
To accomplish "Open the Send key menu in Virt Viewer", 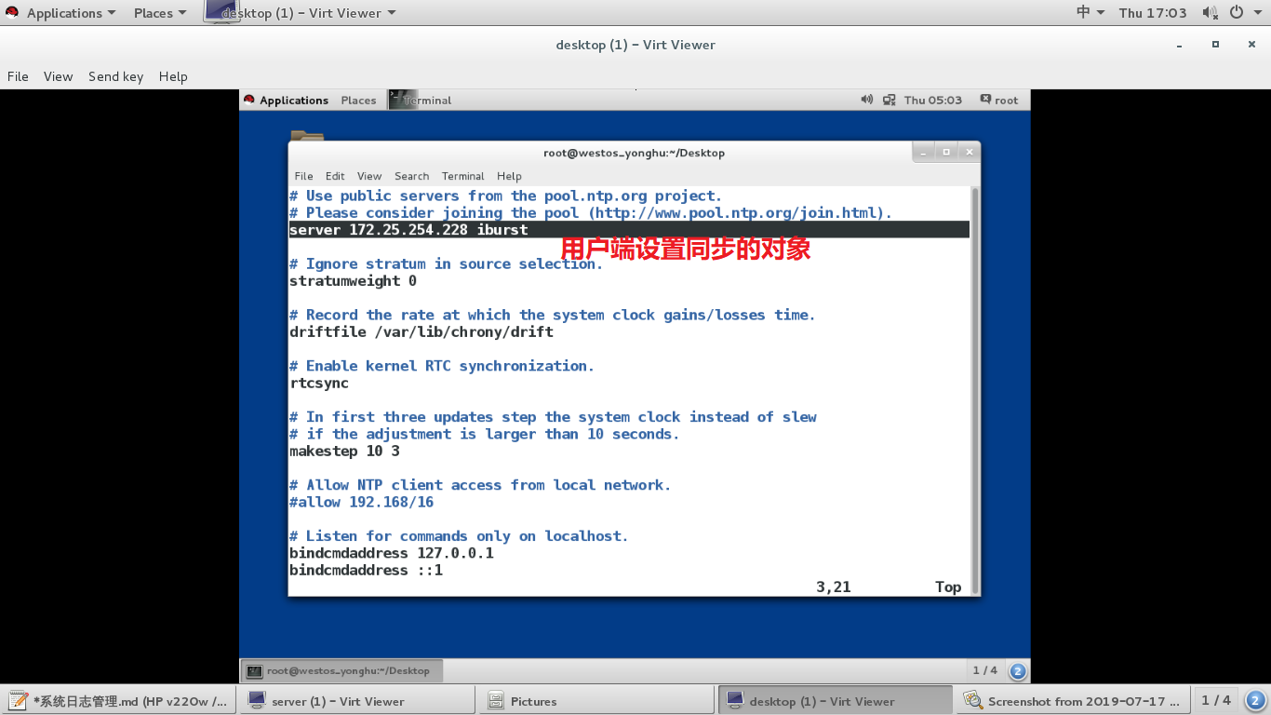I will click(x=115, y=76).
